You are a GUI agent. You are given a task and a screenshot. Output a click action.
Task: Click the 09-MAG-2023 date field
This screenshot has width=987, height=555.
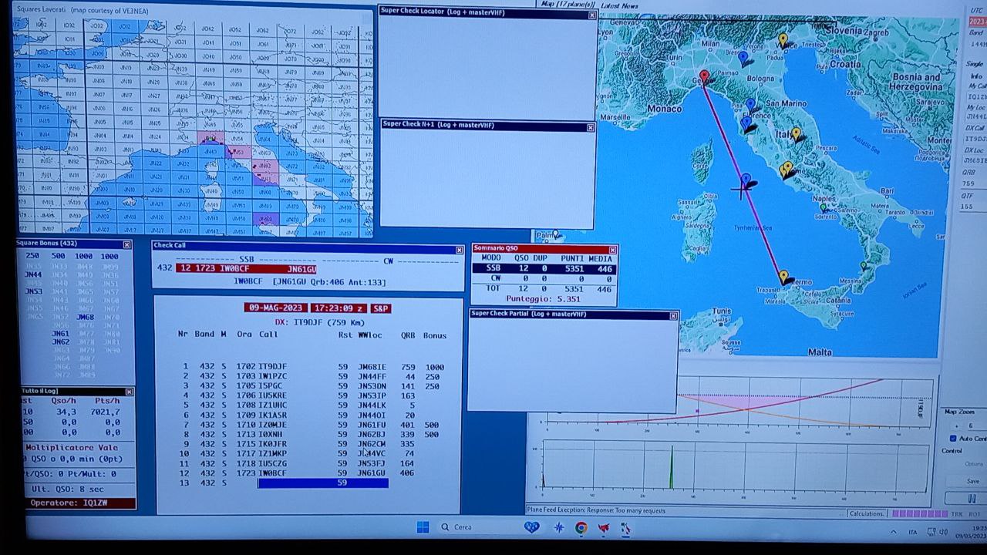(275, 308)
